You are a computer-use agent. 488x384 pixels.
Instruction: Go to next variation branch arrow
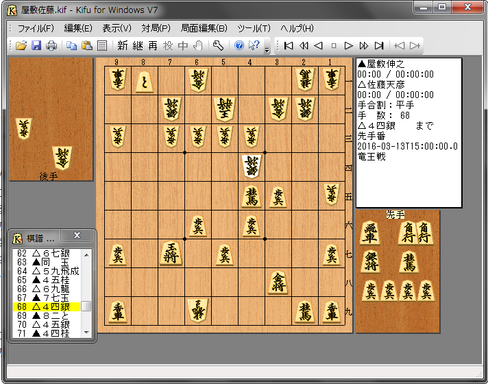tap(415, 46)
